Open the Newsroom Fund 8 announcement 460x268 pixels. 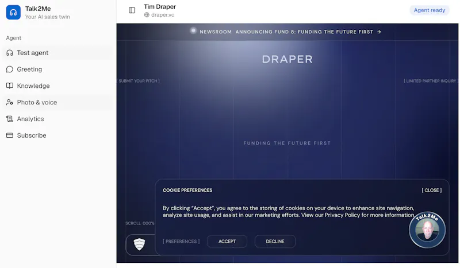(x=286, y=32)
